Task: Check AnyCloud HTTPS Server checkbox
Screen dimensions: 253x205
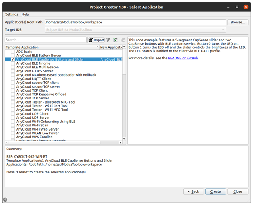Action: (x=13, y=71)
